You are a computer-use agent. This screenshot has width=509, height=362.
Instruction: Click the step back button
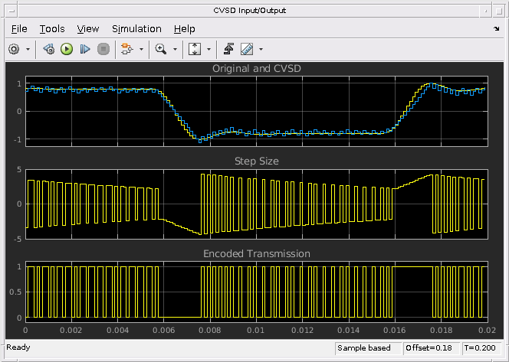[49, 49]
